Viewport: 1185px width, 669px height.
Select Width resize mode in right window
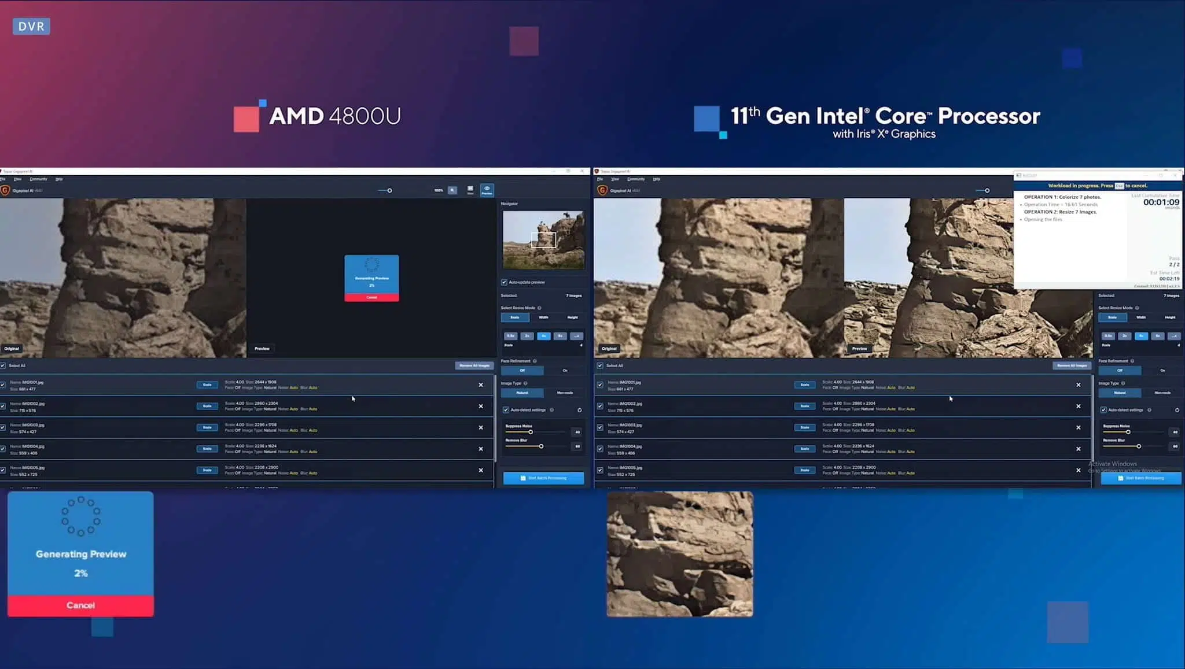tap(1141, 317)
